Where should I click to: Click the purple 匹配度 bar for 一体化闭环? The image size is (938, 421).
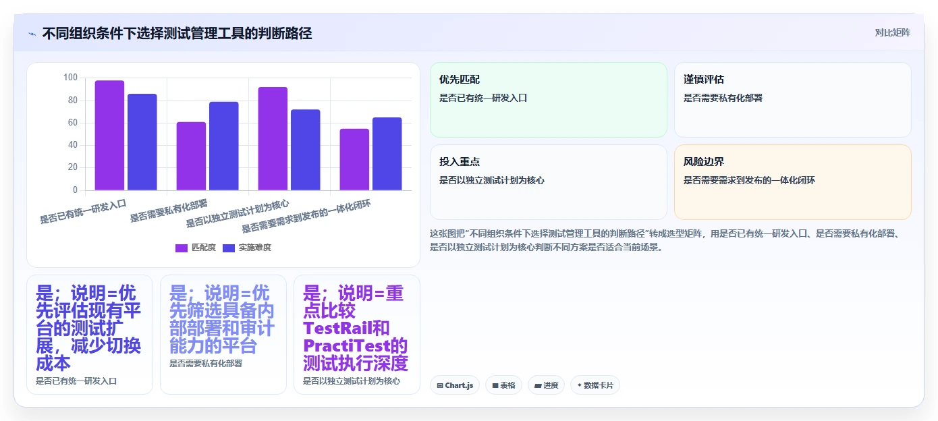pos(354,159)
